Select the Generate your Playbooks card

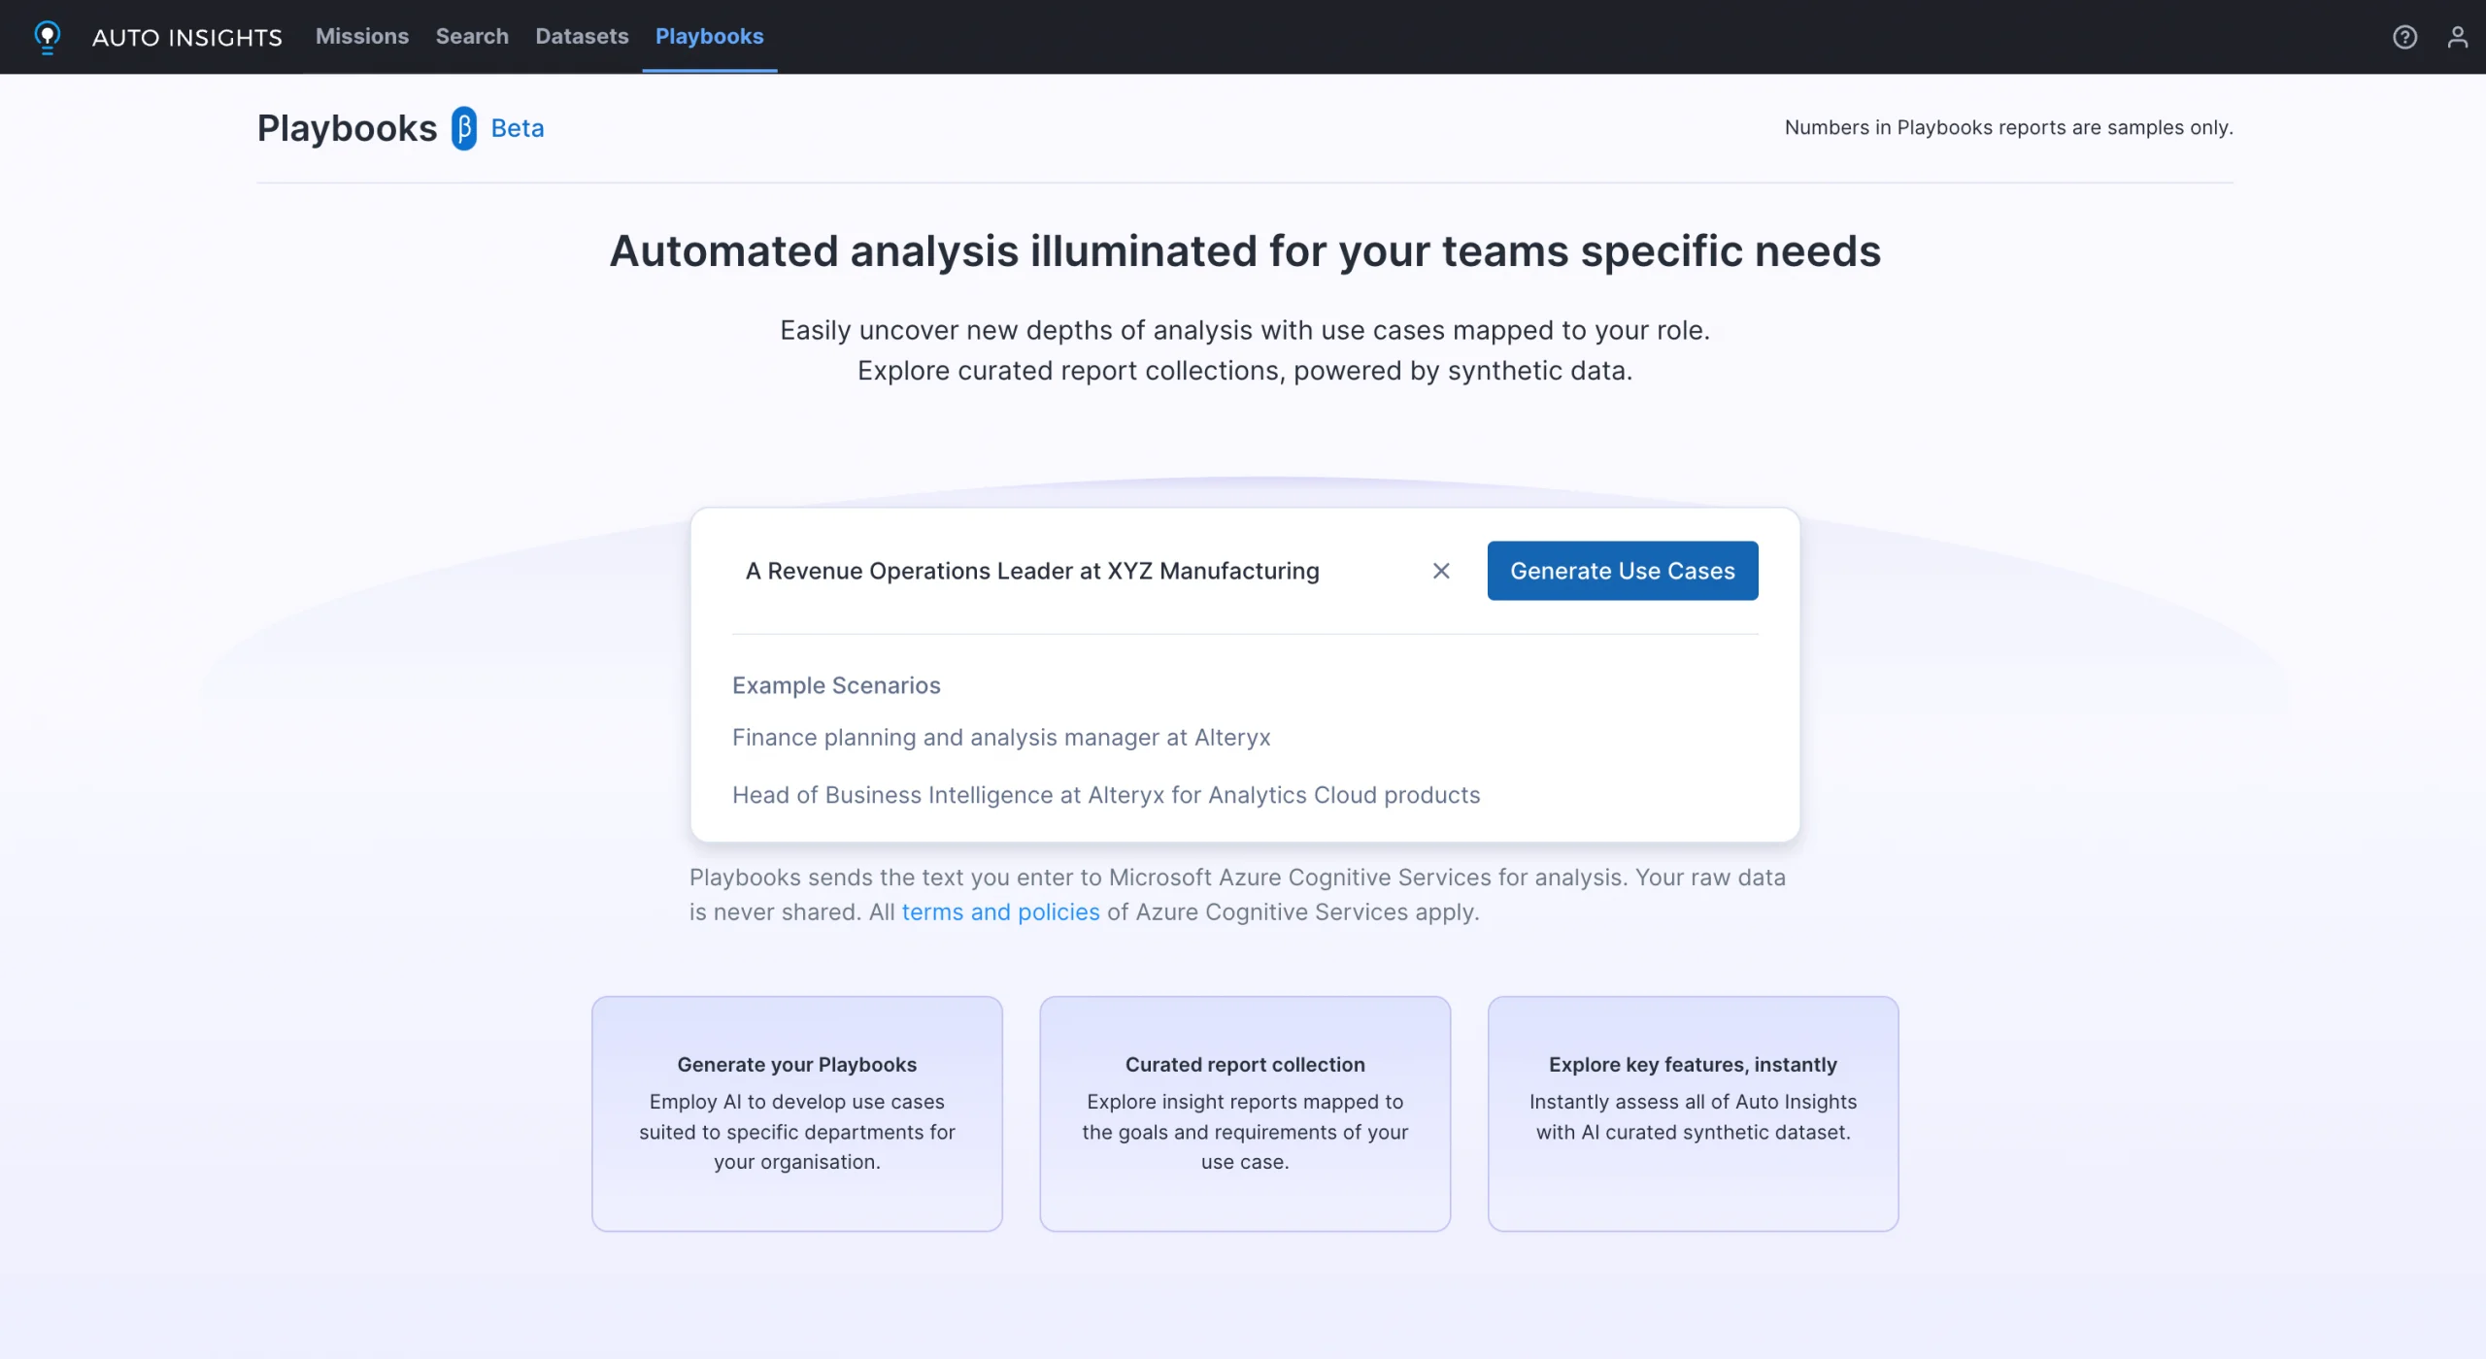(x=797, y=1114)
